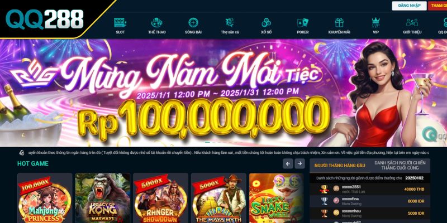Screen dimensions: 447x223
Task: Select the THỂ THAO sports icon
Action: click(x=157, y=22)
